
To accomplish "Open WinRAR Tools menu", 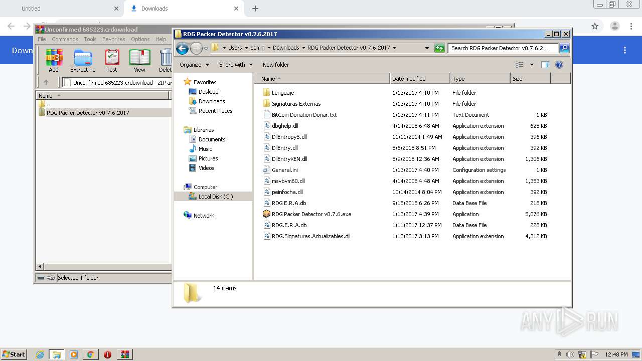I will tap(90, 39).
